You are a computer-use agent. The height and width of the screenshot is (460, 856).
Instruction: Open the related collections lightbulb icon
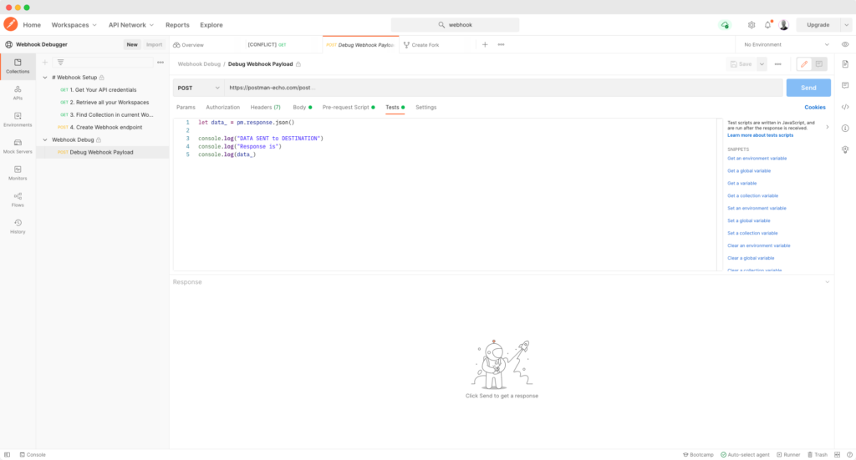point(845,150)
